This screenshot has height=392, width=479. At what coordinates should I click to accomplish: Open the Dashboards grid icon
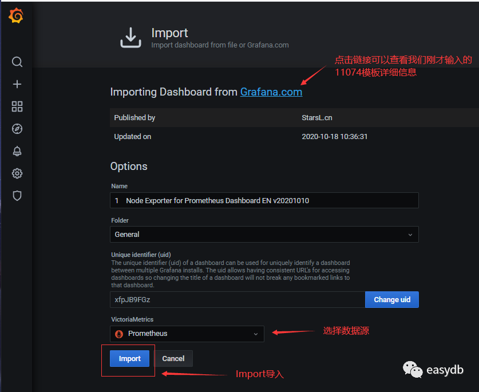[x=17, y=106]
